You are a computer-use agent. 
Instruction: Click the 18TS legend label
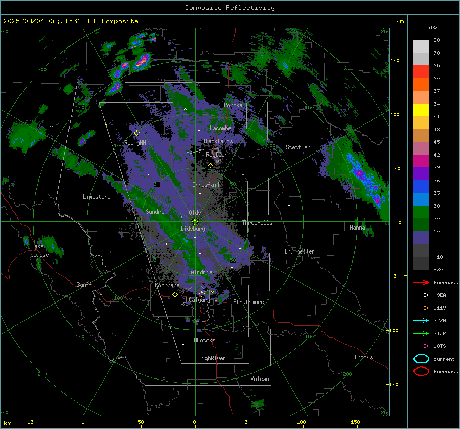tap(440, 346)
